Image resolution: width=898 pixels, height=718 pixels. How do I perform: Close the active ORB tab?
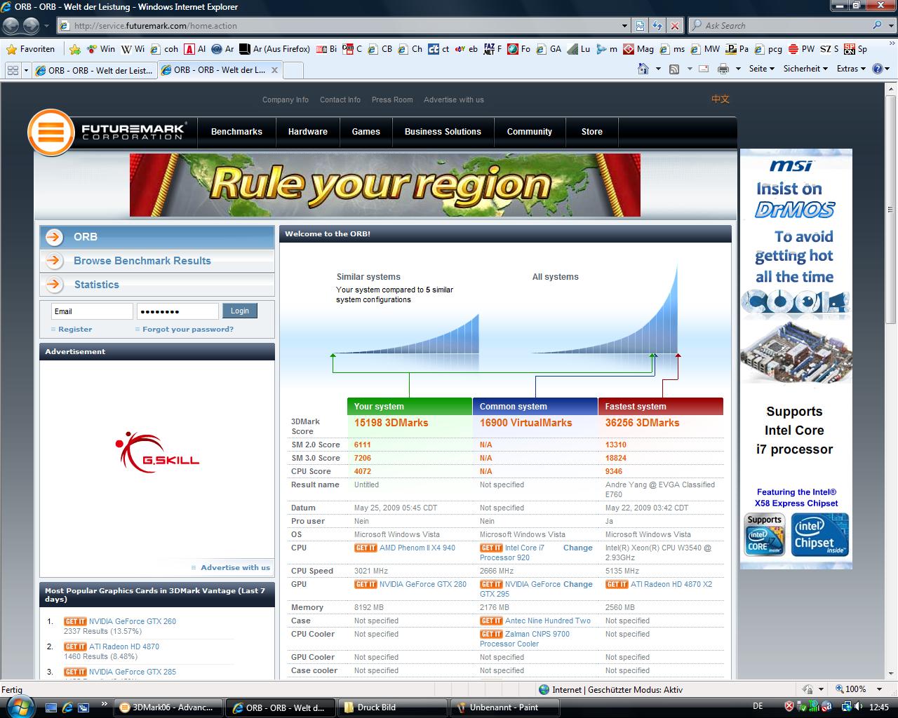pos(274,70)
